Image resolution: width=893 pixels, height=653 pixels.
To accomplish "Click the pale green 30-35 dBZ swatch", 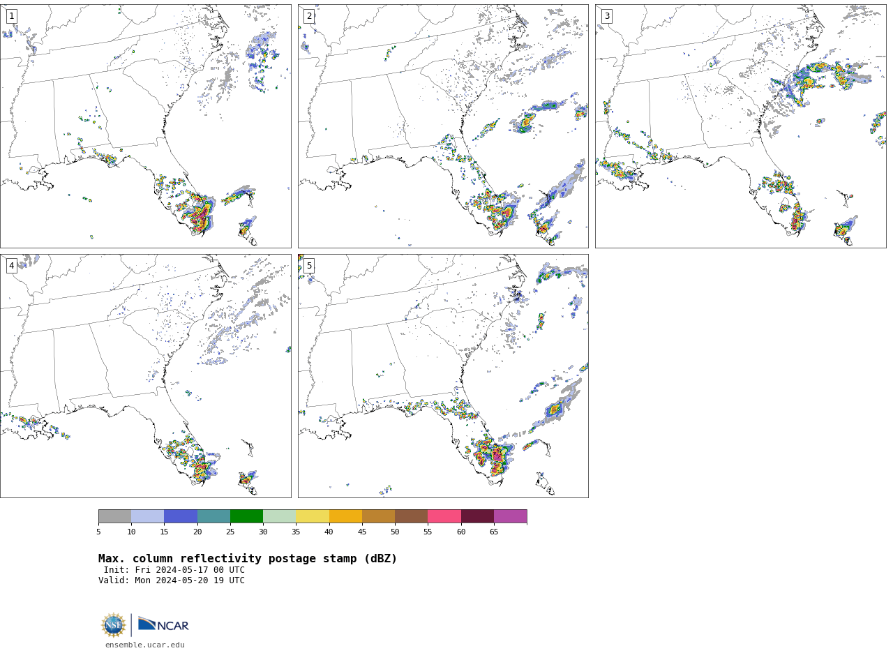I will (279, 516).
